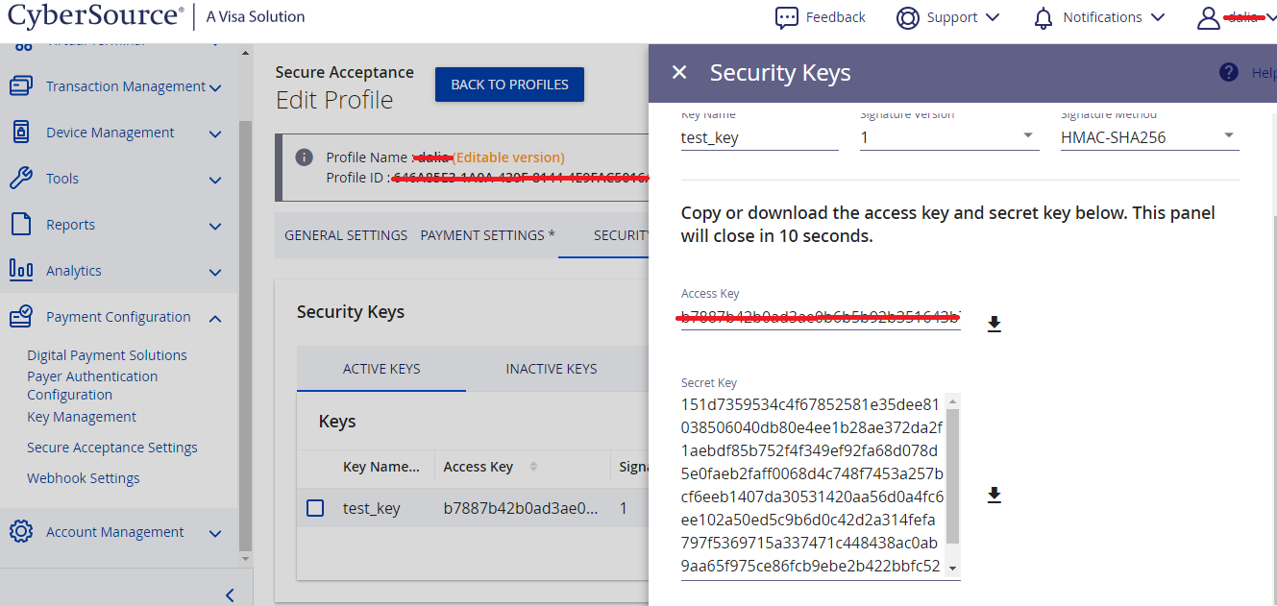
Task: Click the truncated access key b7887b42b0ad3ae0 cell
Action: point(521,508)
